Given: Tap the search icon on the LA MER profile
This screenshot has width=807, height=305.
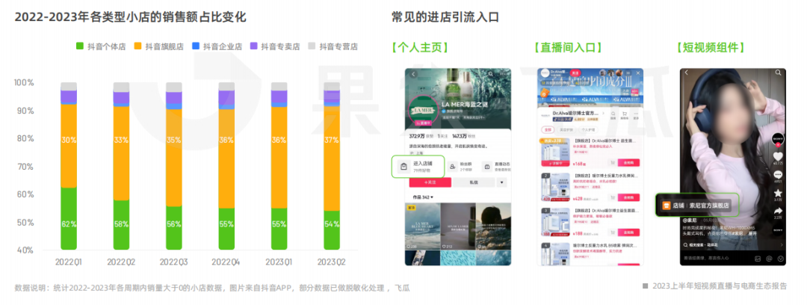Looking at the screenshot, I should pyautogui.click(x=490, y=74).
